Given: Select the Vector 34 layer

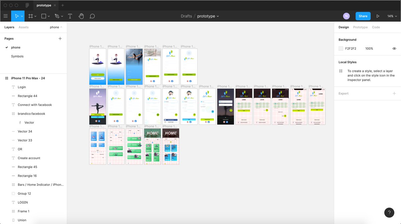Looking at the screenshot, I should (25, 131).
